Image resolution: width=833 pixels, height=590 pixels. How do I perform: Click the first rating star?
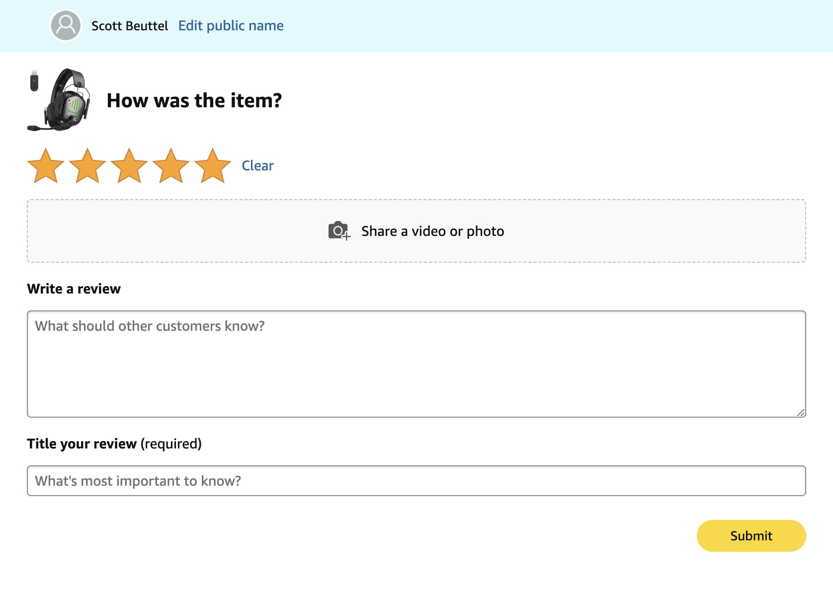tap(46, 166)
